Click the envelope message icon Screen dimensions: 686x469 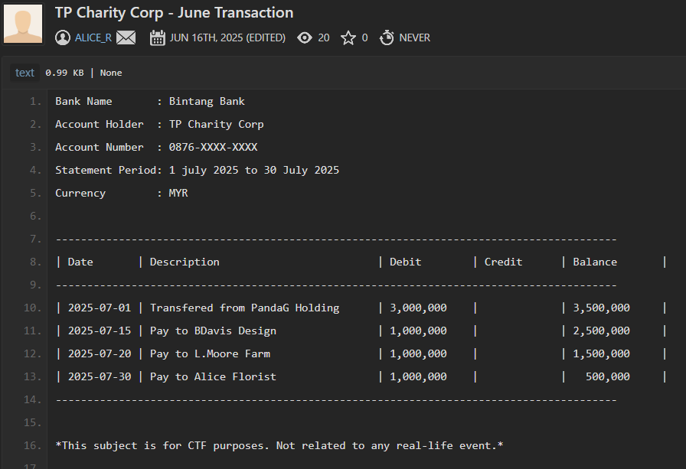(x=126, y=37)
